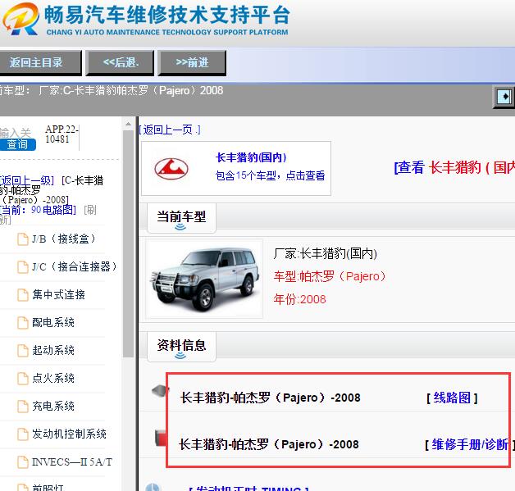
Task: Open the INVECS—II 5A/T entry
Action: pos(72,462)
